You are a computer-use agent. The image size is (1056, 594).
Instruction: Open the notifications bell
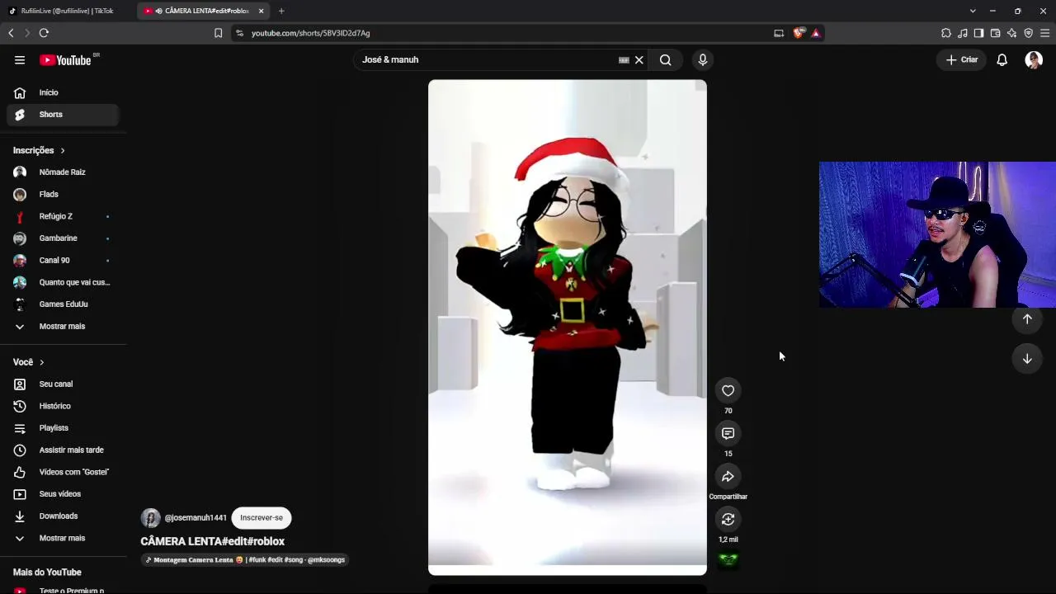(1002, 59)
